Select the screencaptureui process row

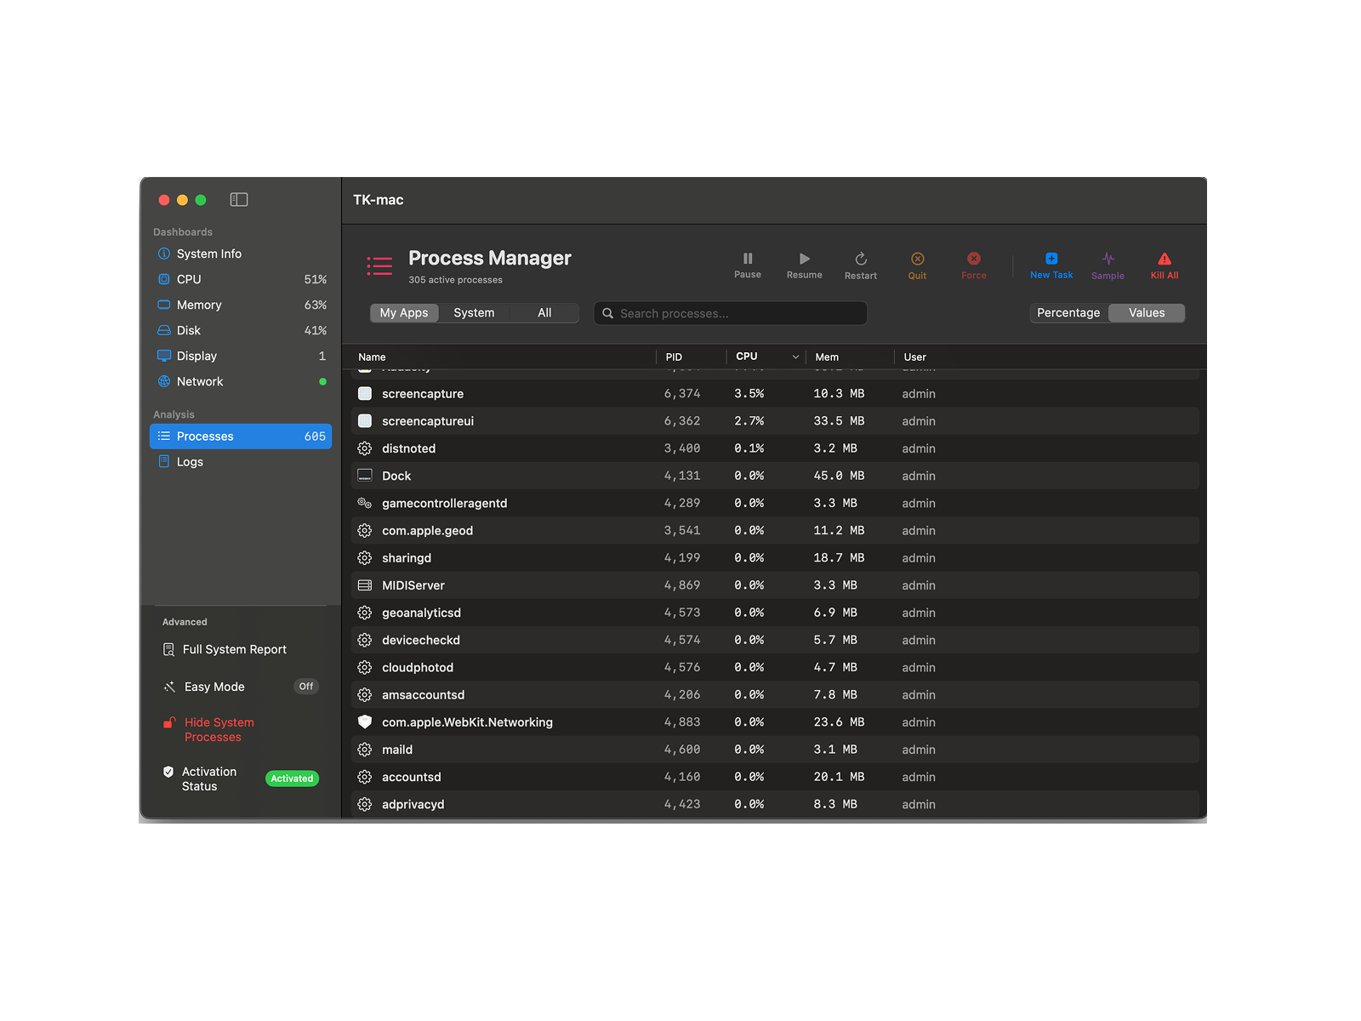[775, 421]
